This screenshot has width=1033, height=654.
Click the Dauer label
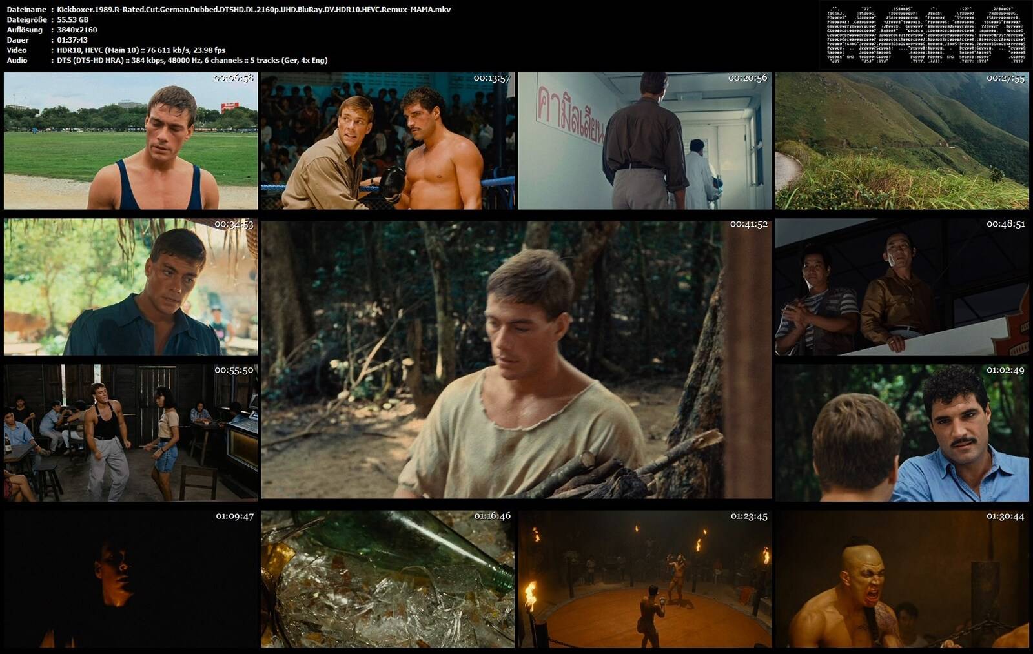[17, 40]
